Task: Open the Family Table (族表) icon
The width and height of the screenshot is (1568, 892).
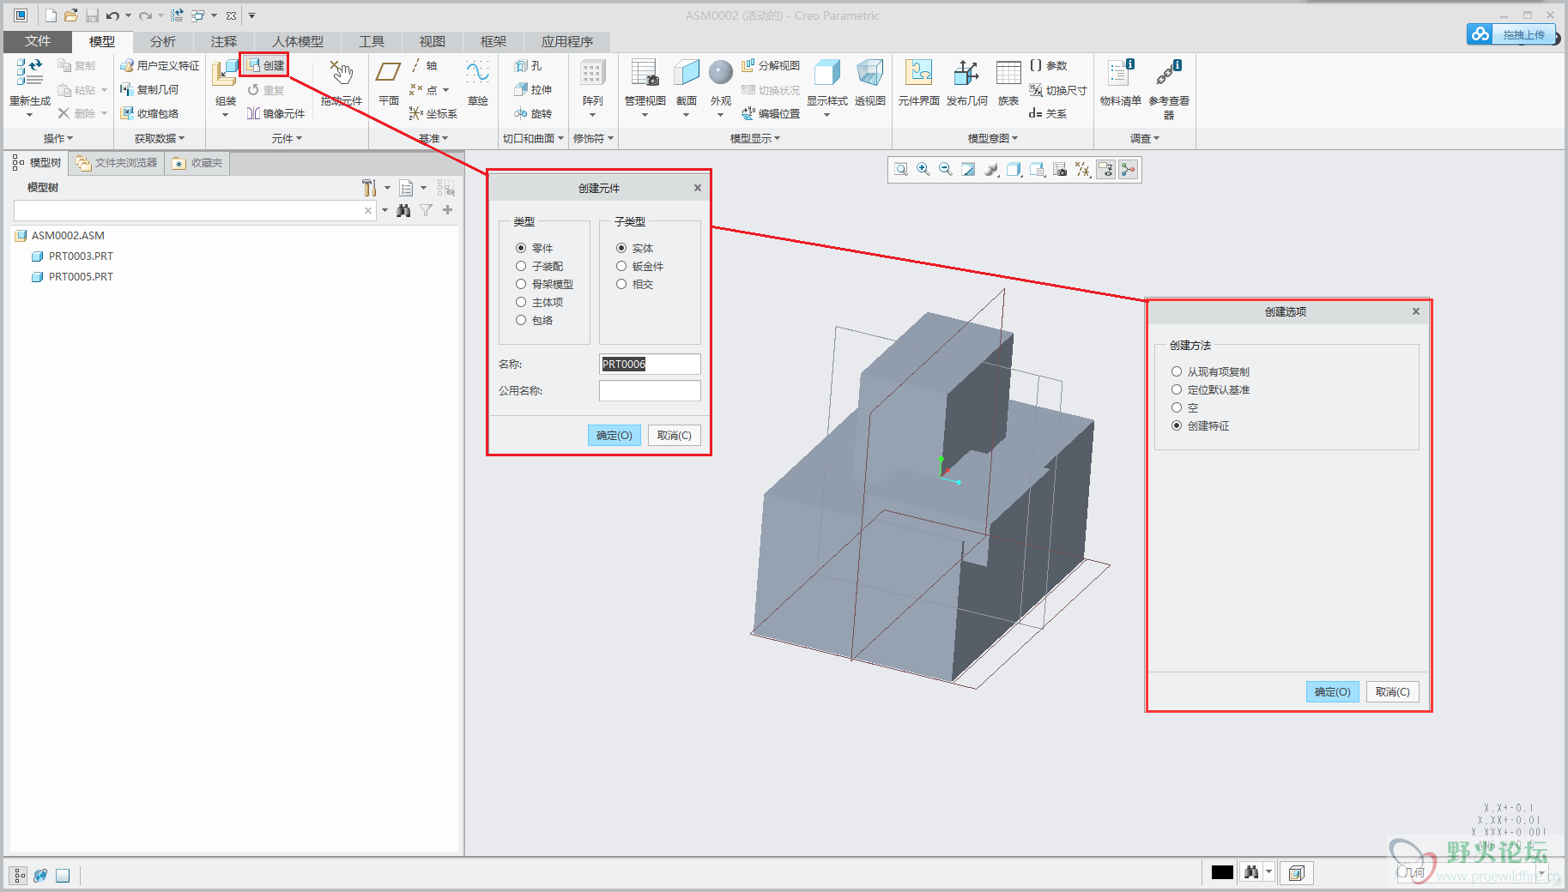Action: click(x=1008, y=73)
